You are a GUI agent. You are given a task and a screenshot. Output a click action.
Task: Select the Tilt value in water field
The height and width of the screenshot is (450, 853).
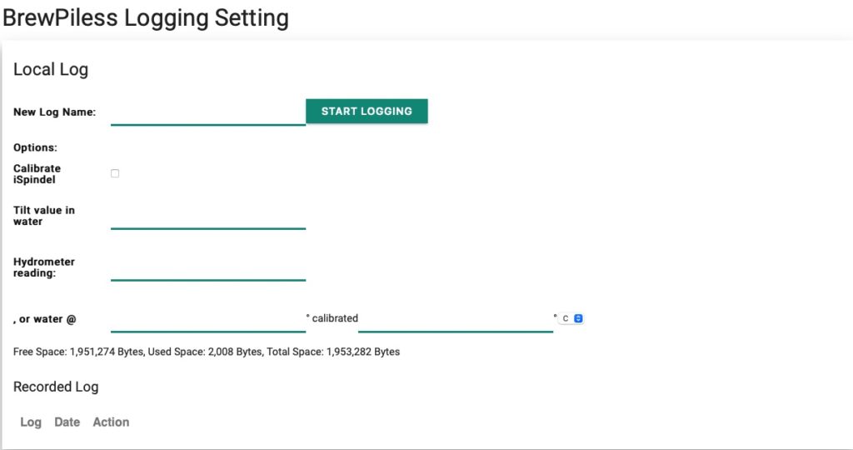(207, 217)
